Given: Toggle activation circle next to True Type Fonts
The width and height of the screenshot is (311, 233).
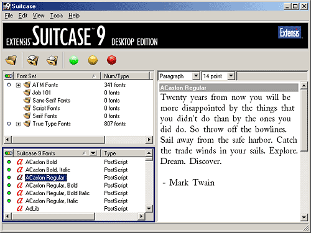Looking at the screenshot, I should [x=9, y=124].
